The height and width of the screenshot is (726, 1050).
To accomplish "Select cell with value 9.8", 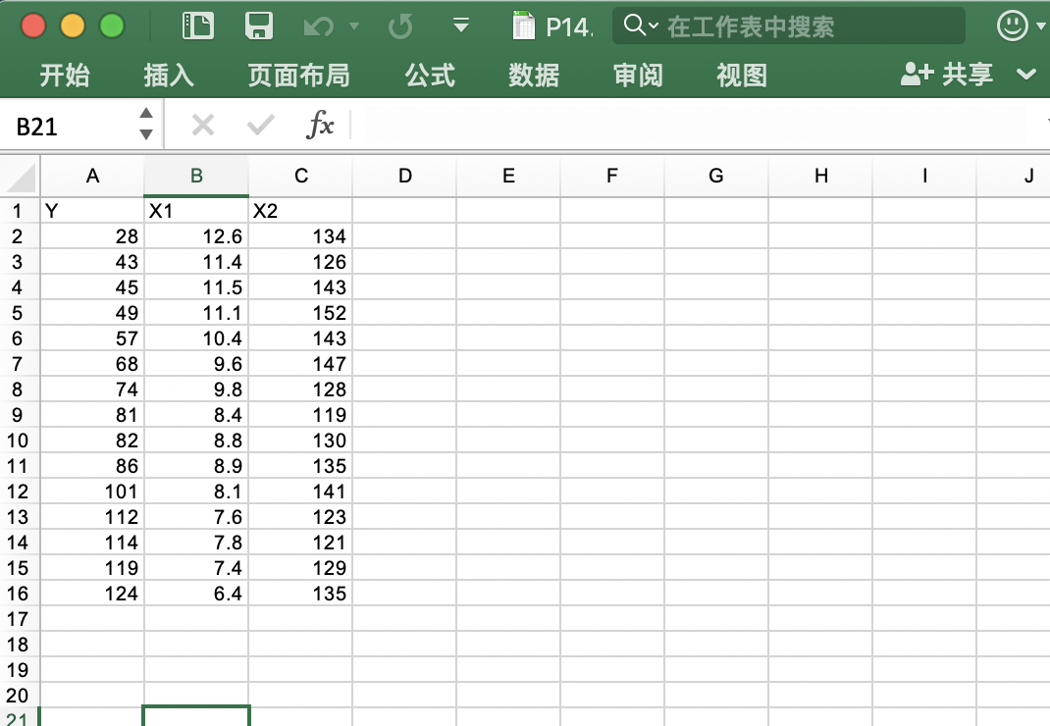I will pyautogui.click(x=196, y=389).
